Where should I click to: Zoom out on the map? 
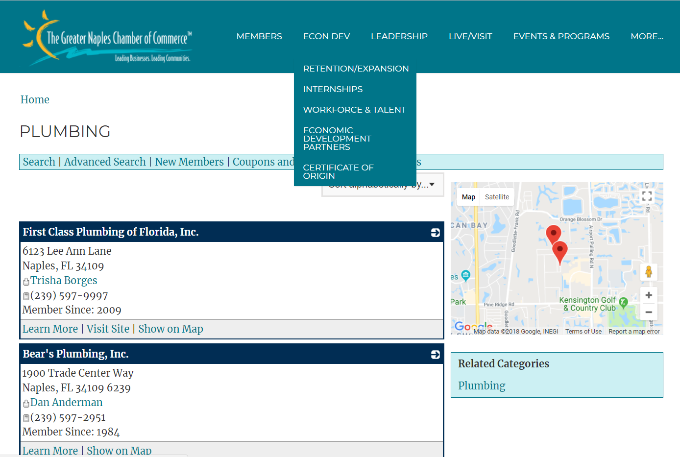click(x=649, y=312)
